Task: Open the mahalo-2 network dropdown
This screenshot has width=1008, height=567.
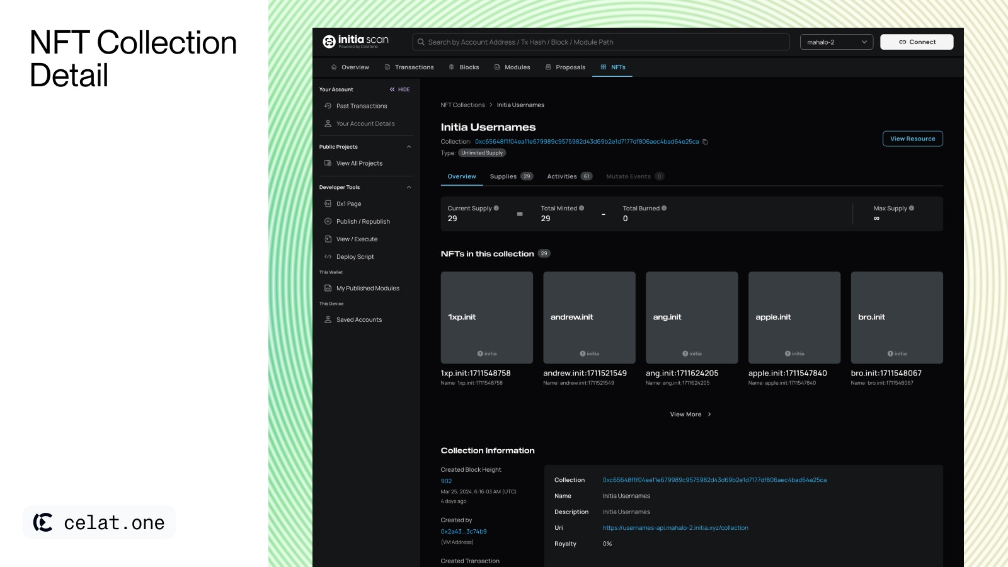Action: (836, 42)
